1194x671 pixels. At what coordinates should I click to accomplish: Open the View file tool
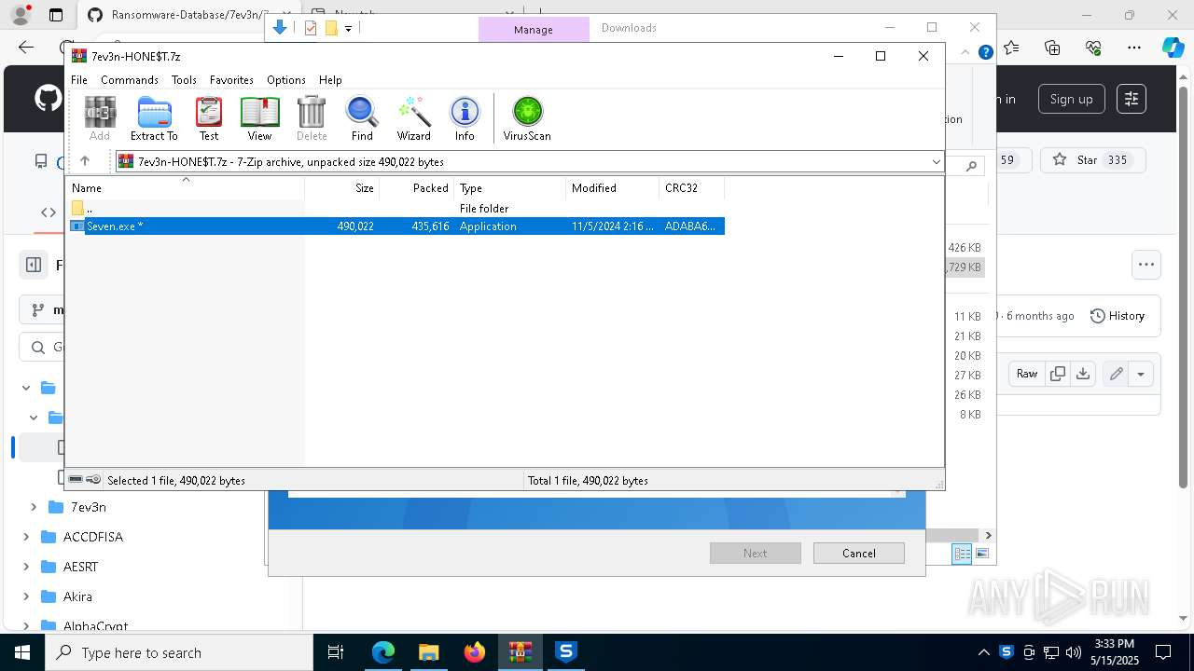[x=259, y=118]
